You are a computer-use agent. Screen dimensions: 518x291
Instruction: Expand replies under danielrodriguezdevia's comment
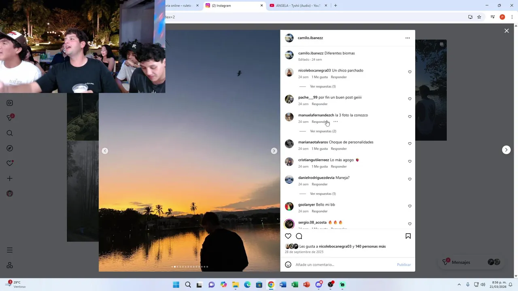pyautogui.click(x=323, y=194)
